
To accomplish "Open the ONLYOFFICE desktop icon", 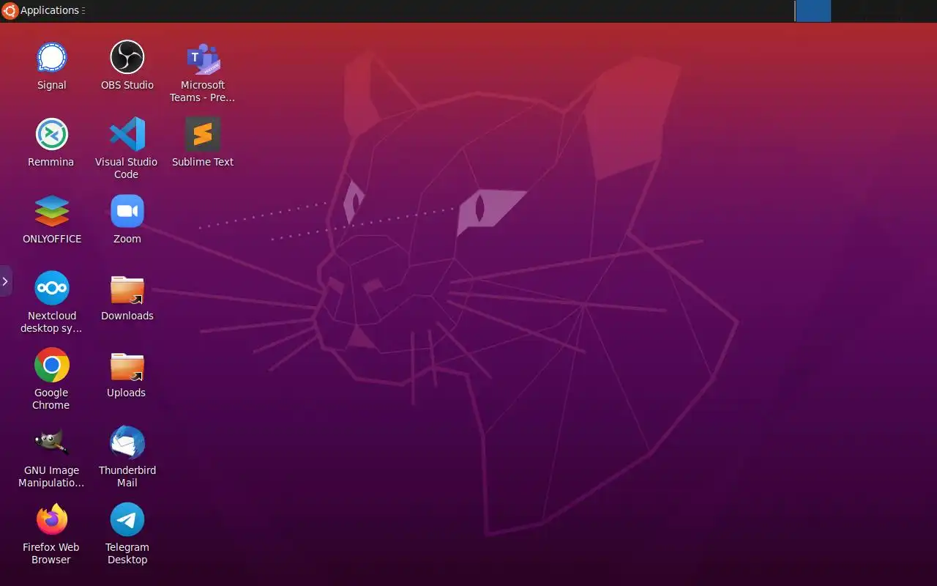I will pos(51,212).
